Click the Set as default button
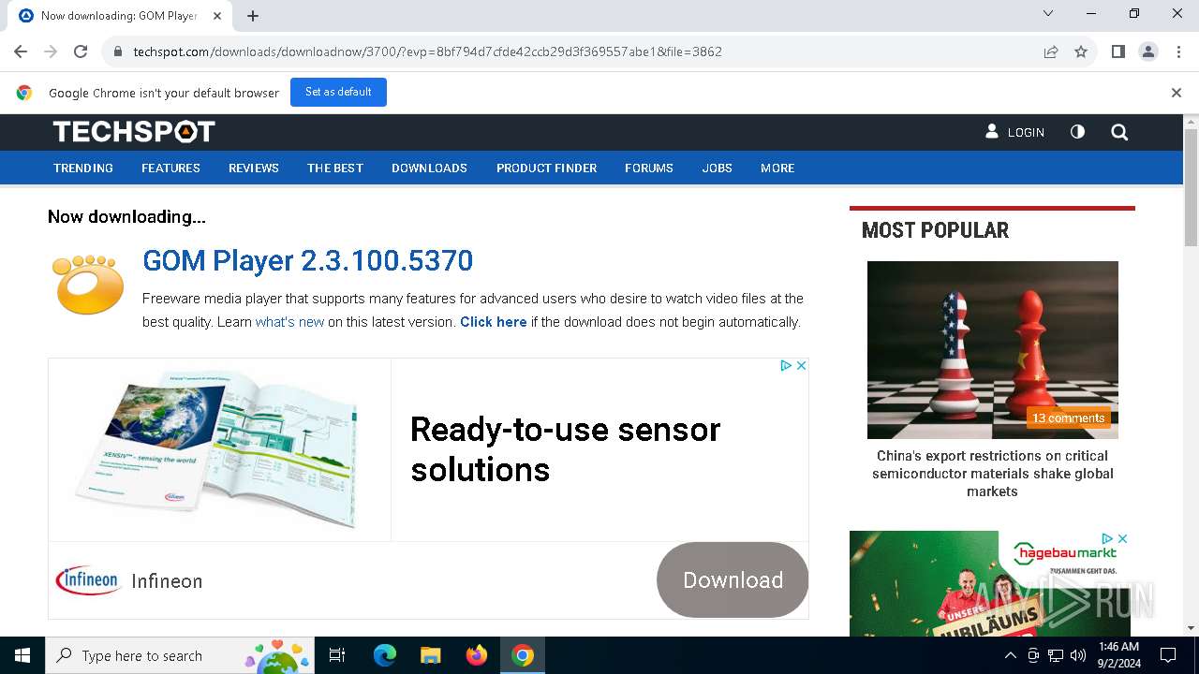The width and height of the screenshot is (1199, 674). coord(338,92)
